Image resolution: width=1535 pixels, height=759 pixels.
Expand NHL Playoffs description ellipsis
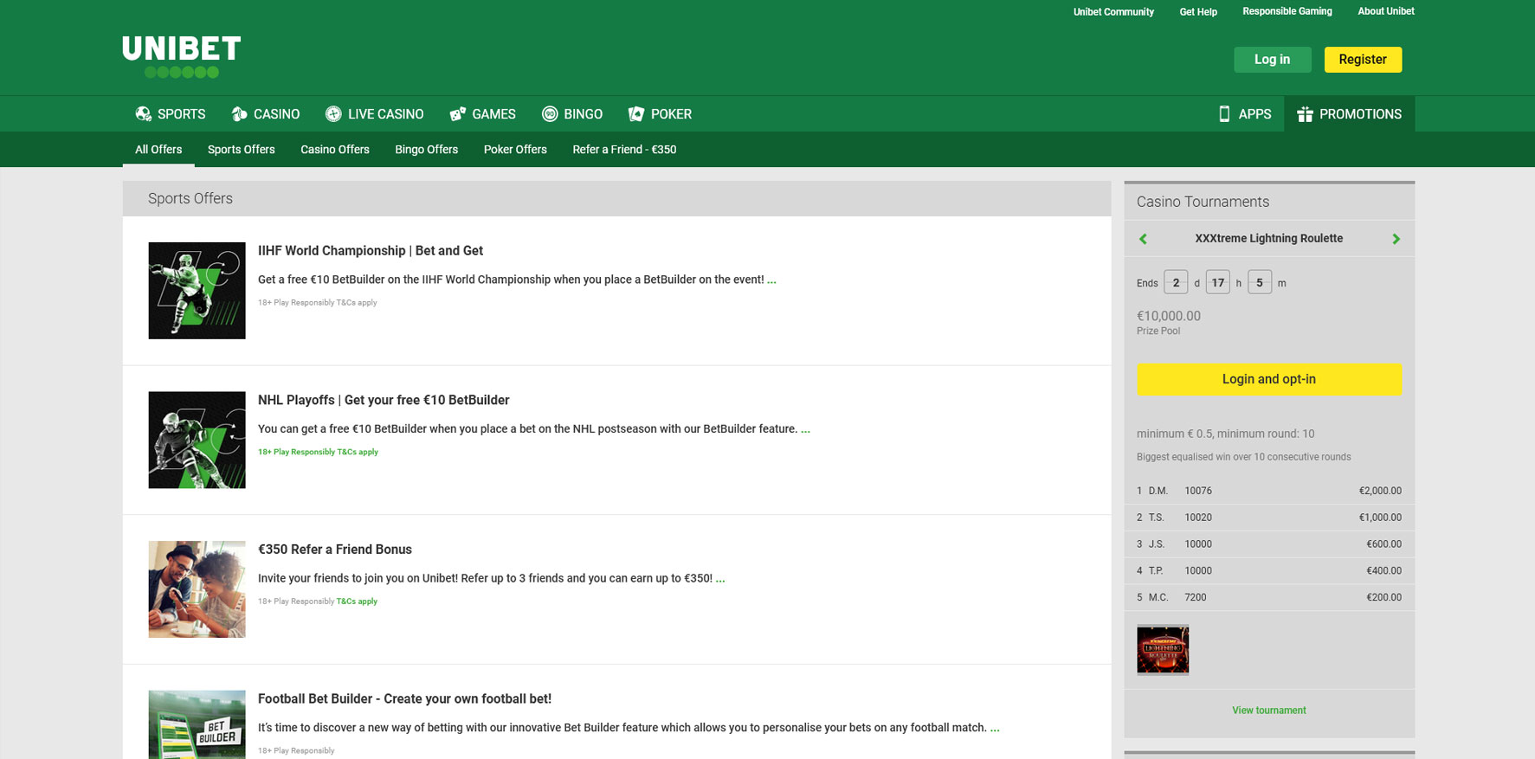(805, 429)
